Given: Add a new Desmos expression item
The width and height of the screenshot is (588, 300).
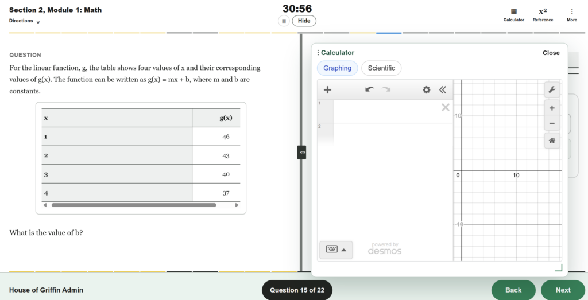Looking at the screenshot, I should [x=327, y=90].
